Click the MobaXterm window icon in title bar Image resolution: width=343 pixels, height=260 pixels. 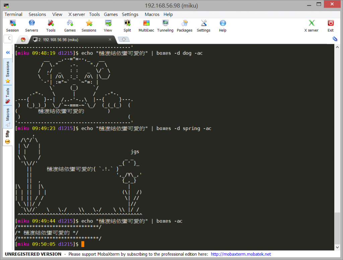click(6, 5)
